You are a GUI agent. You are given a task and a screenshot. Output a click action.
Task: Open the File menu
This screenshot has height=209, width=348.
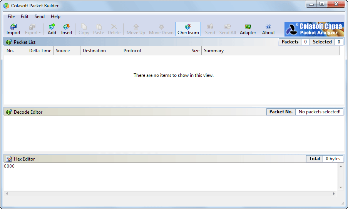pyautogui.click(x=11, y=17)
